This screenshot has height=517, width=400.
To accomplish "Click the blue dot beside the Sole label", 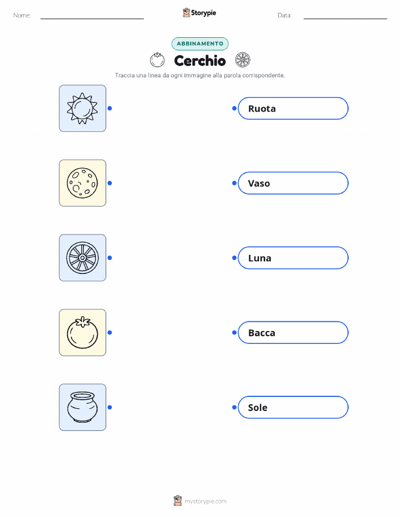I will coord(234,408).
